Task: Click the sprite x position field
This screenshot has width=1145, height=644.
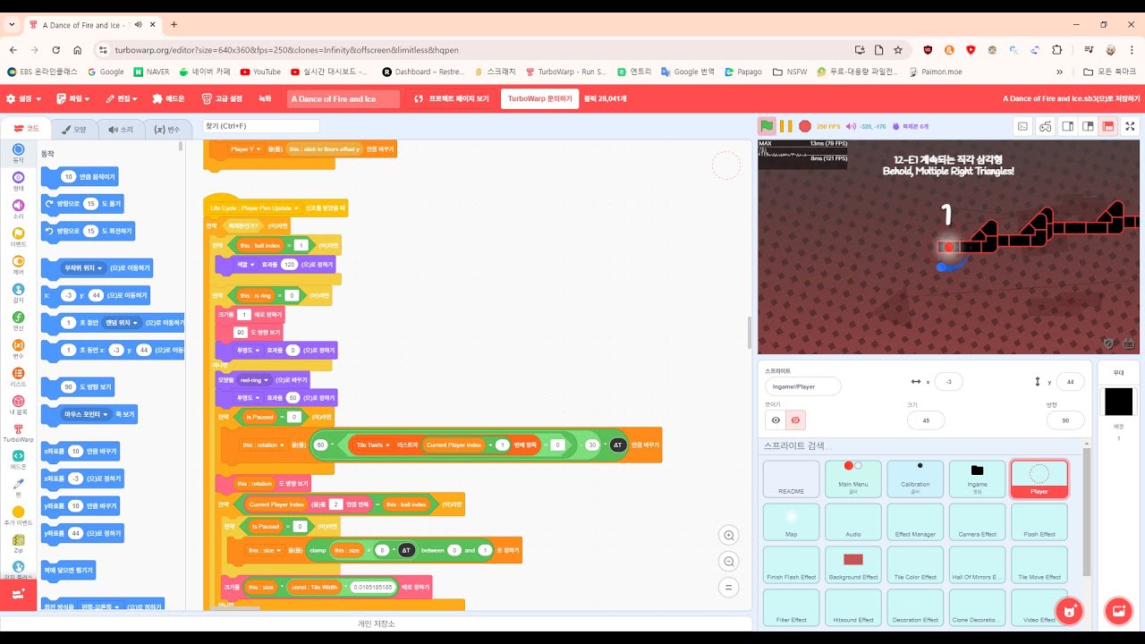Action: [x=948, y=381]
